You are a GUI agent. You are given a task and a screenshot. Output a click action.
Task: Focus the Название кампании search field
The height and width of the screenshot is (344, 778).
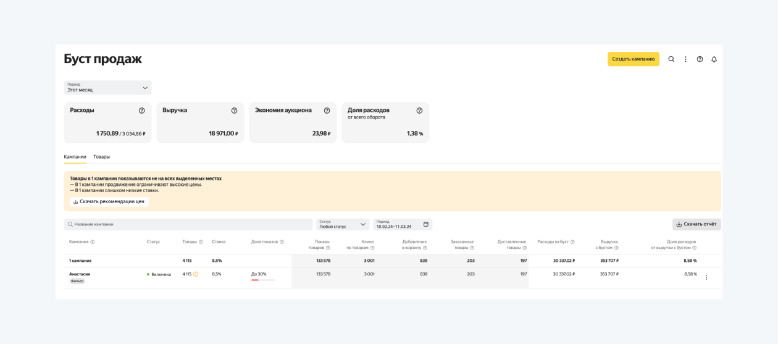tap(188, 224)
